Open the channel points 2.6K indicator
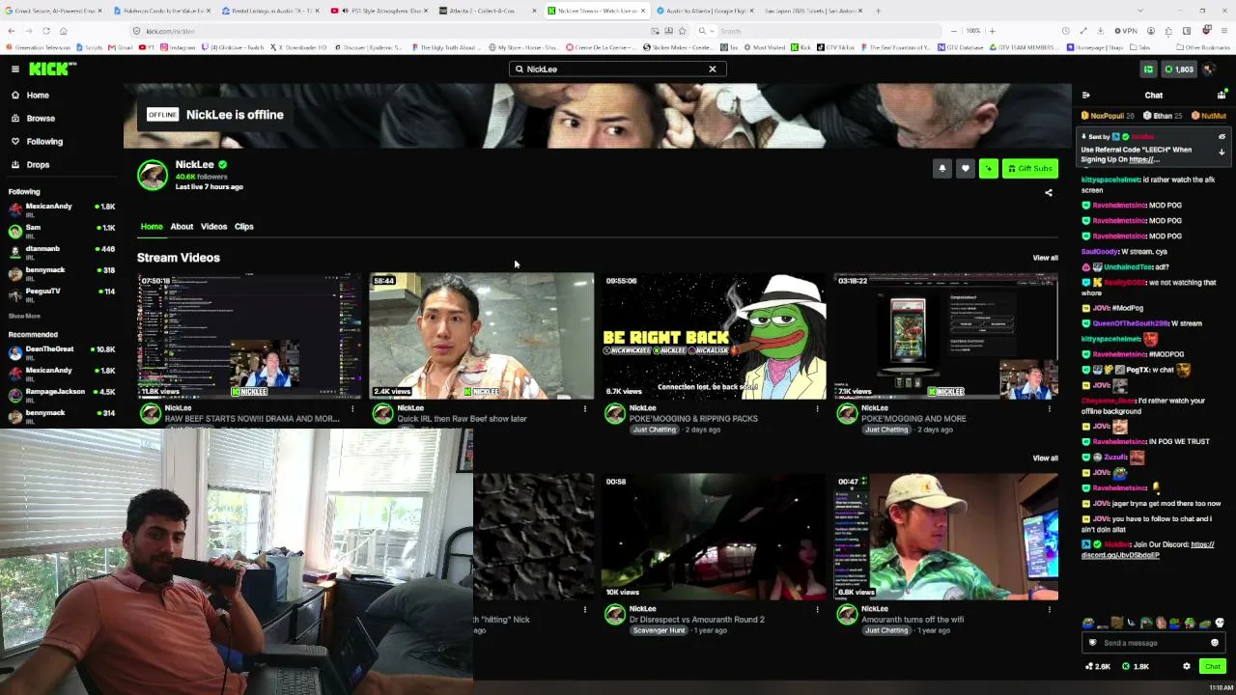This screenshot has width=1236, height=695. (x=1098, y=666)
